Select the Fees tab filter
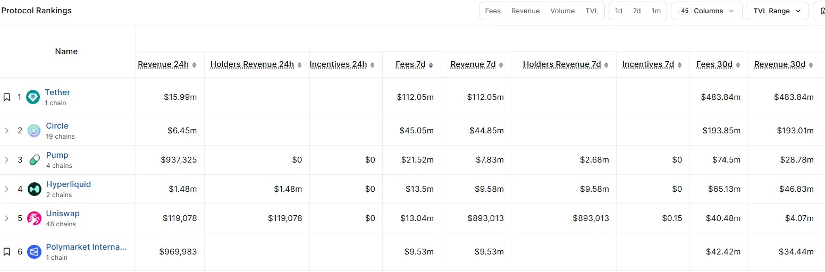The image size is (825, 272). (x=493, y=11)
